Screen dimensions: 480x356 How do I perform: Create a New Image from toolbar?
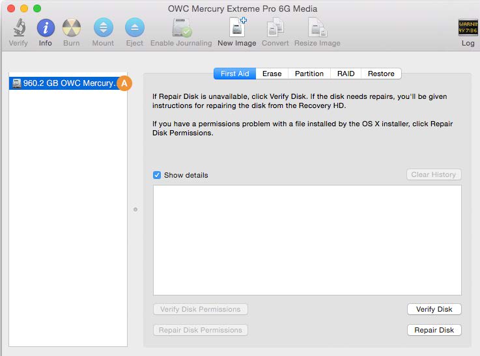click(237, 27)
